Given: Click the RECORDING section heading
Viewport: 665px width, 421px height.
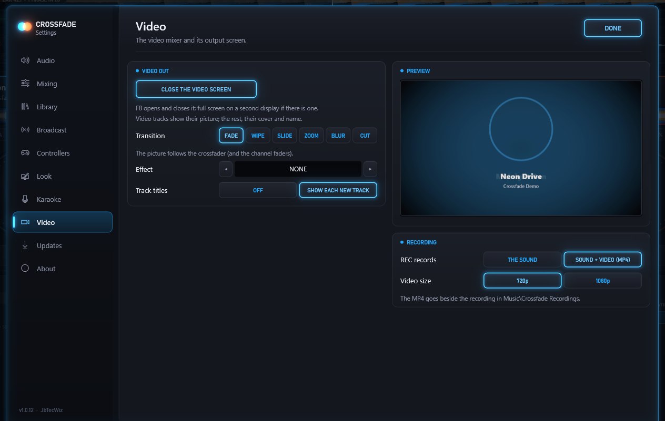Looking at the screenshot, I should (421, 242).
